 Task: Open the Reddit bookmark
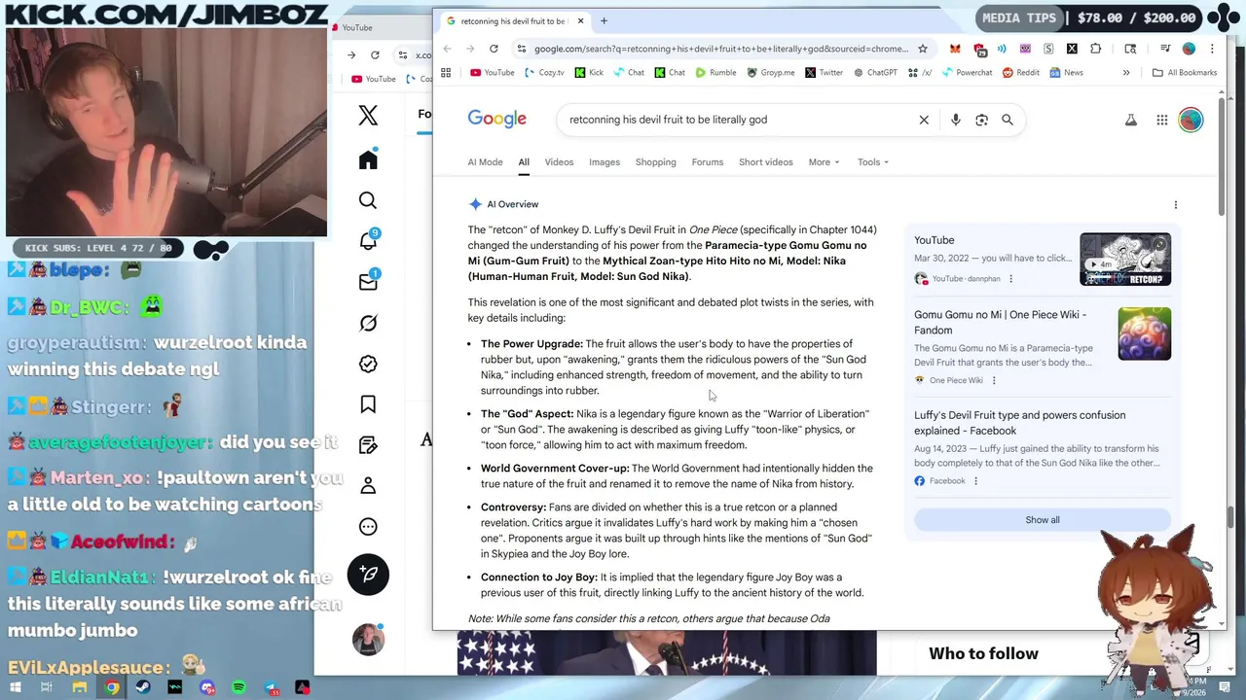1020,72
